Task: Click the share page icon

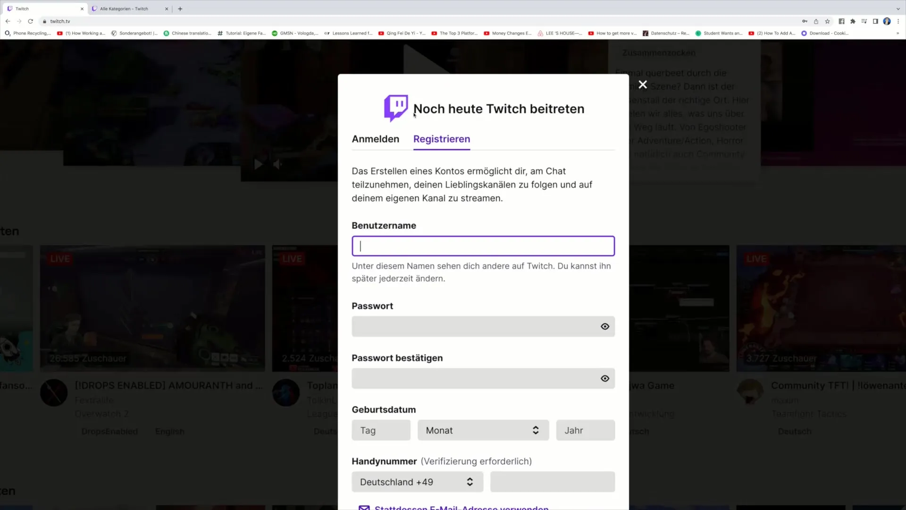Action: 816,21
